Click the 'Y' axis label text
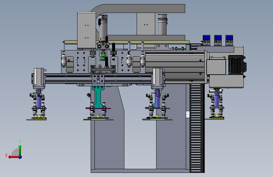The width and height of the screenshot is (273, 177). tap(20, 142)
